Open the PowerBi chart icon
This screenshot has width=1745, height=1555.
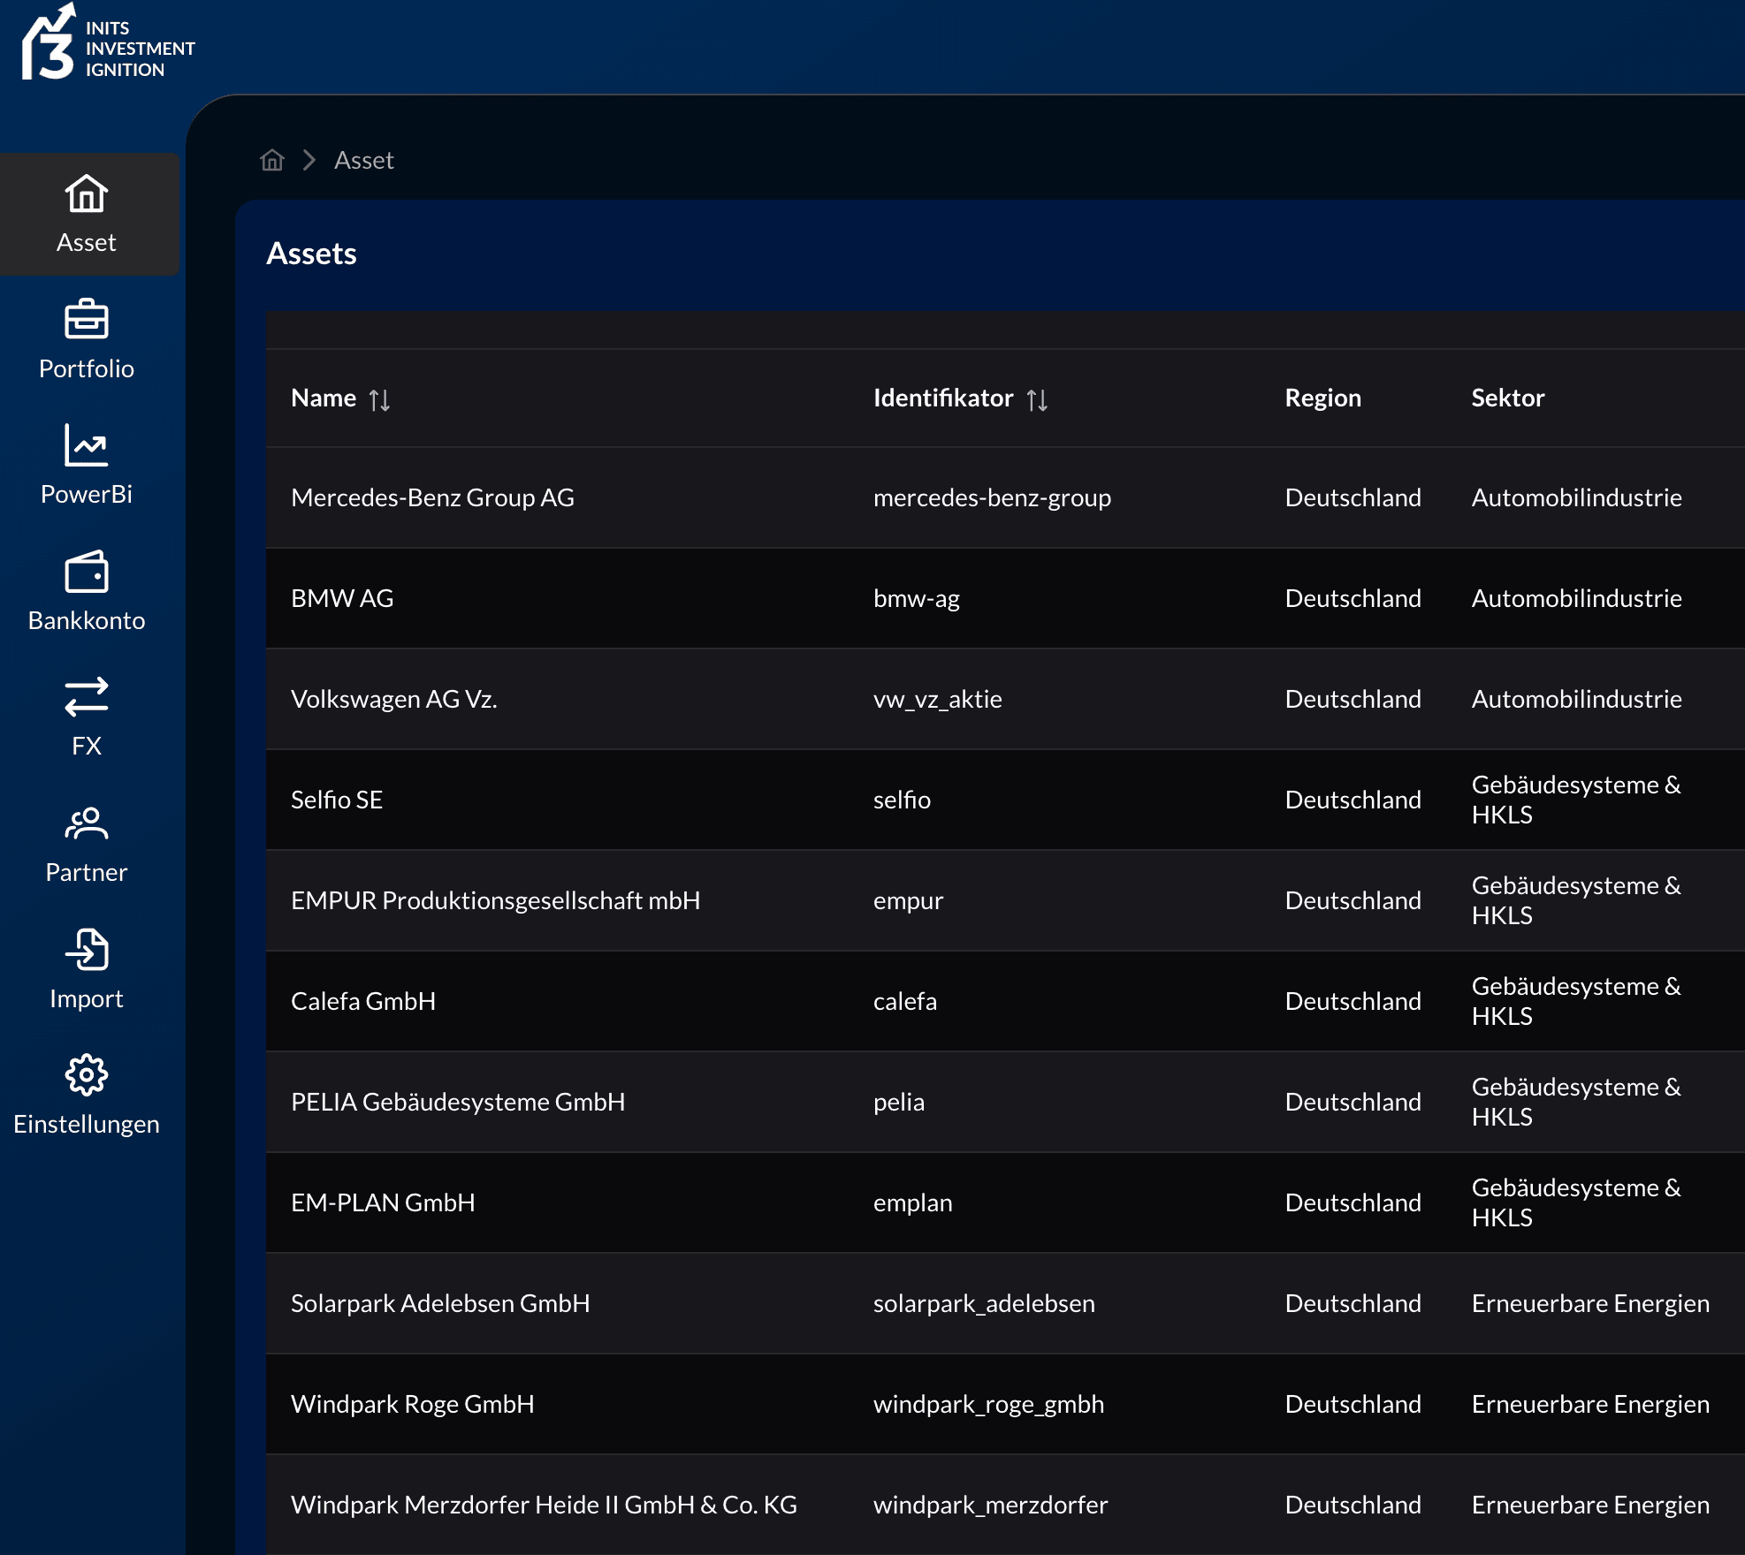pos(87,446)
